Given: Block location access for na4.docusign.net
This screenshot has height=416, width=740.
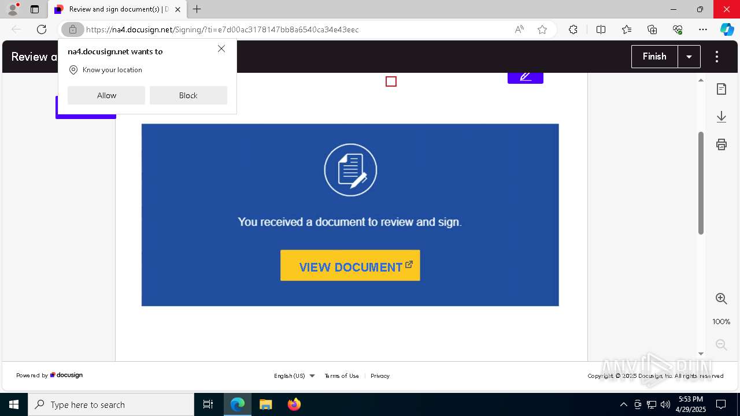Looking at the screenshot, I should coord(188,95).
